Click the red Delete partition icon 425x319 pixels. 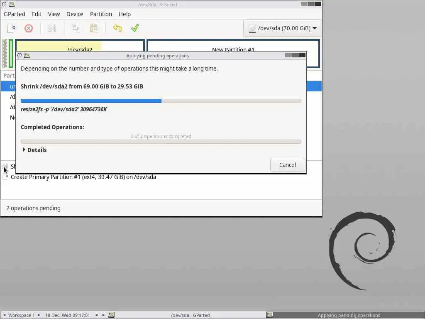(29, 28)
